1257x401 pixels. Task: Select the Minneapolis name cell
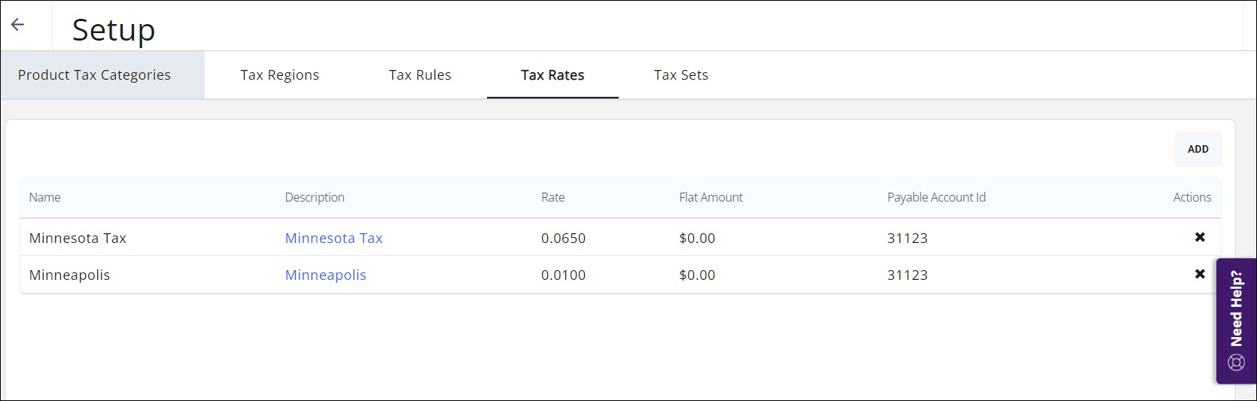point(69,275)
